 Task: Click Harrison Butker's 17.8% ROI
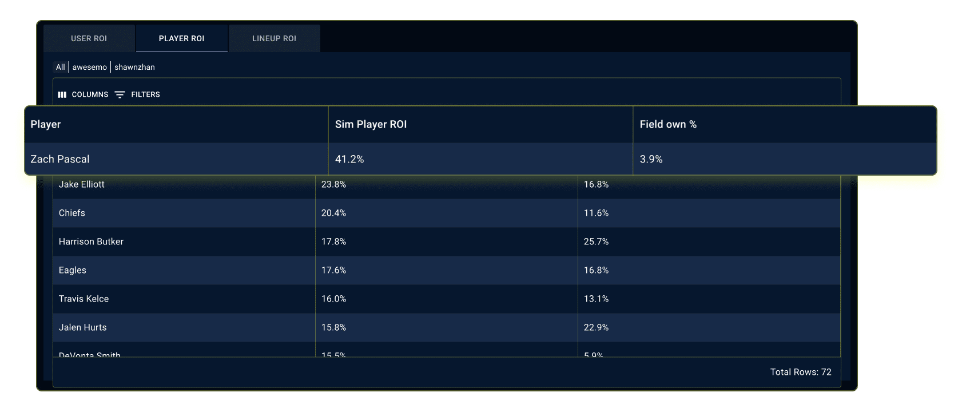click(x=333, y=241)
